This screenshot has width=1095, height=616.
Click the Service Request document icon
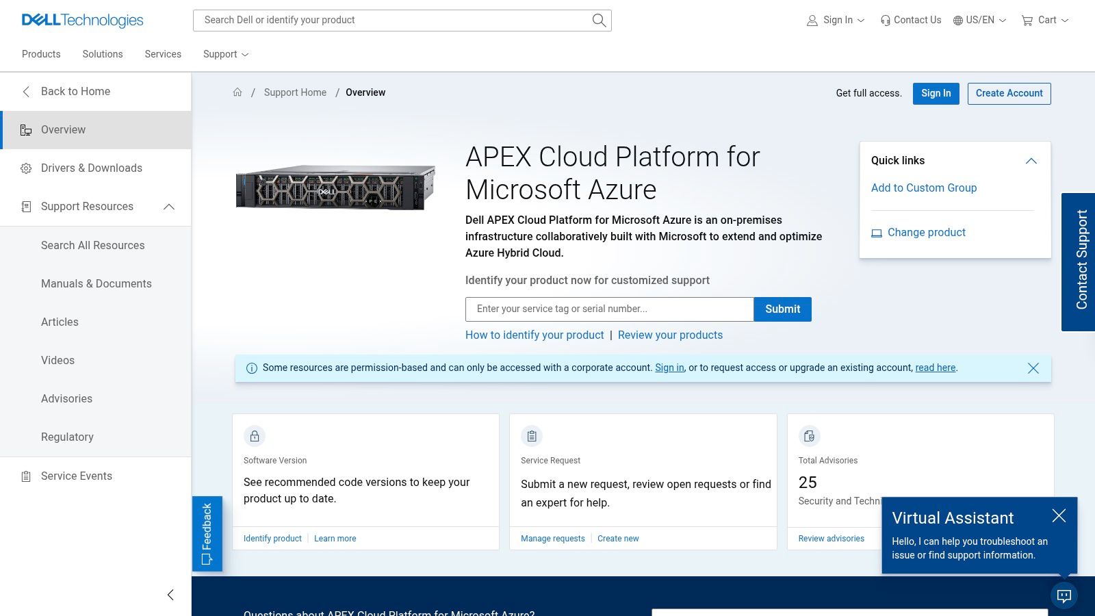pos(532,436)
